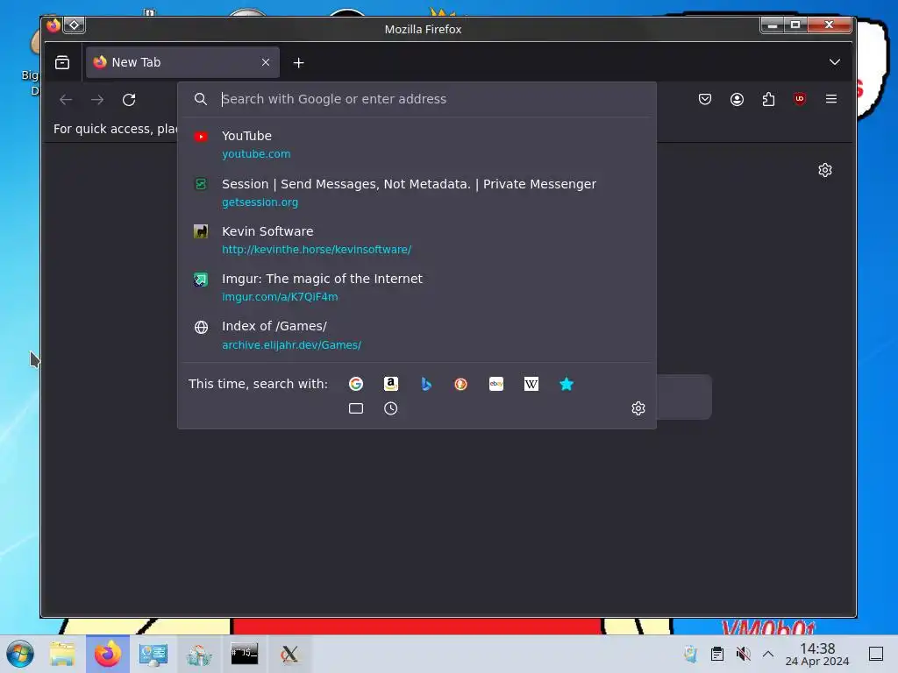Maximize the Mozilla Firefox window
The image size is (898, 673).
pyautogui.click(x=795, y=25)
